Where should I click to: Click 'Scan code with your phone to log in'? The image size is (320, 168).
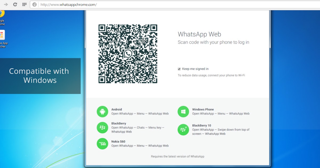213,42
